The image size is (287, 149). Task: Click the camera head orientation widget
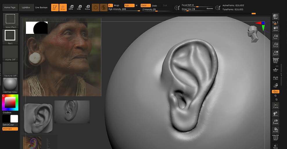(x=253, y=34)
